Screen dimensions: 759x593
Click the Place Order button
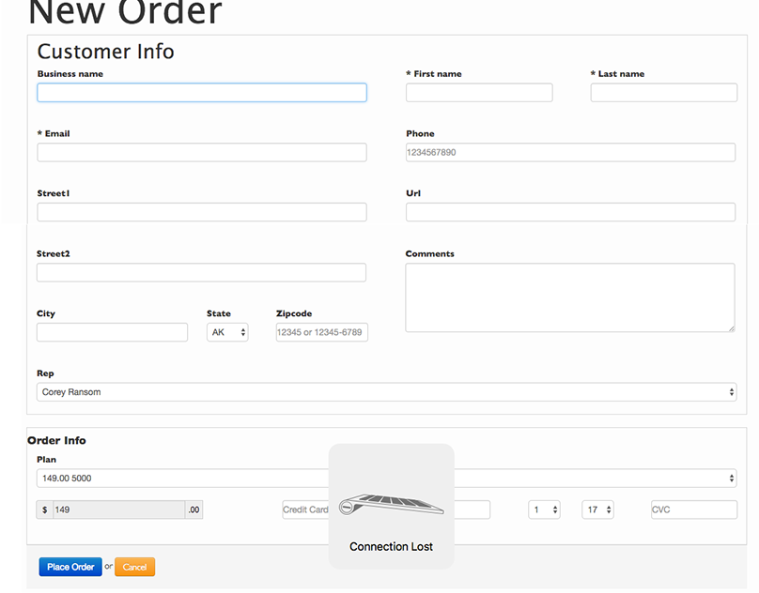tap(70, 567)
